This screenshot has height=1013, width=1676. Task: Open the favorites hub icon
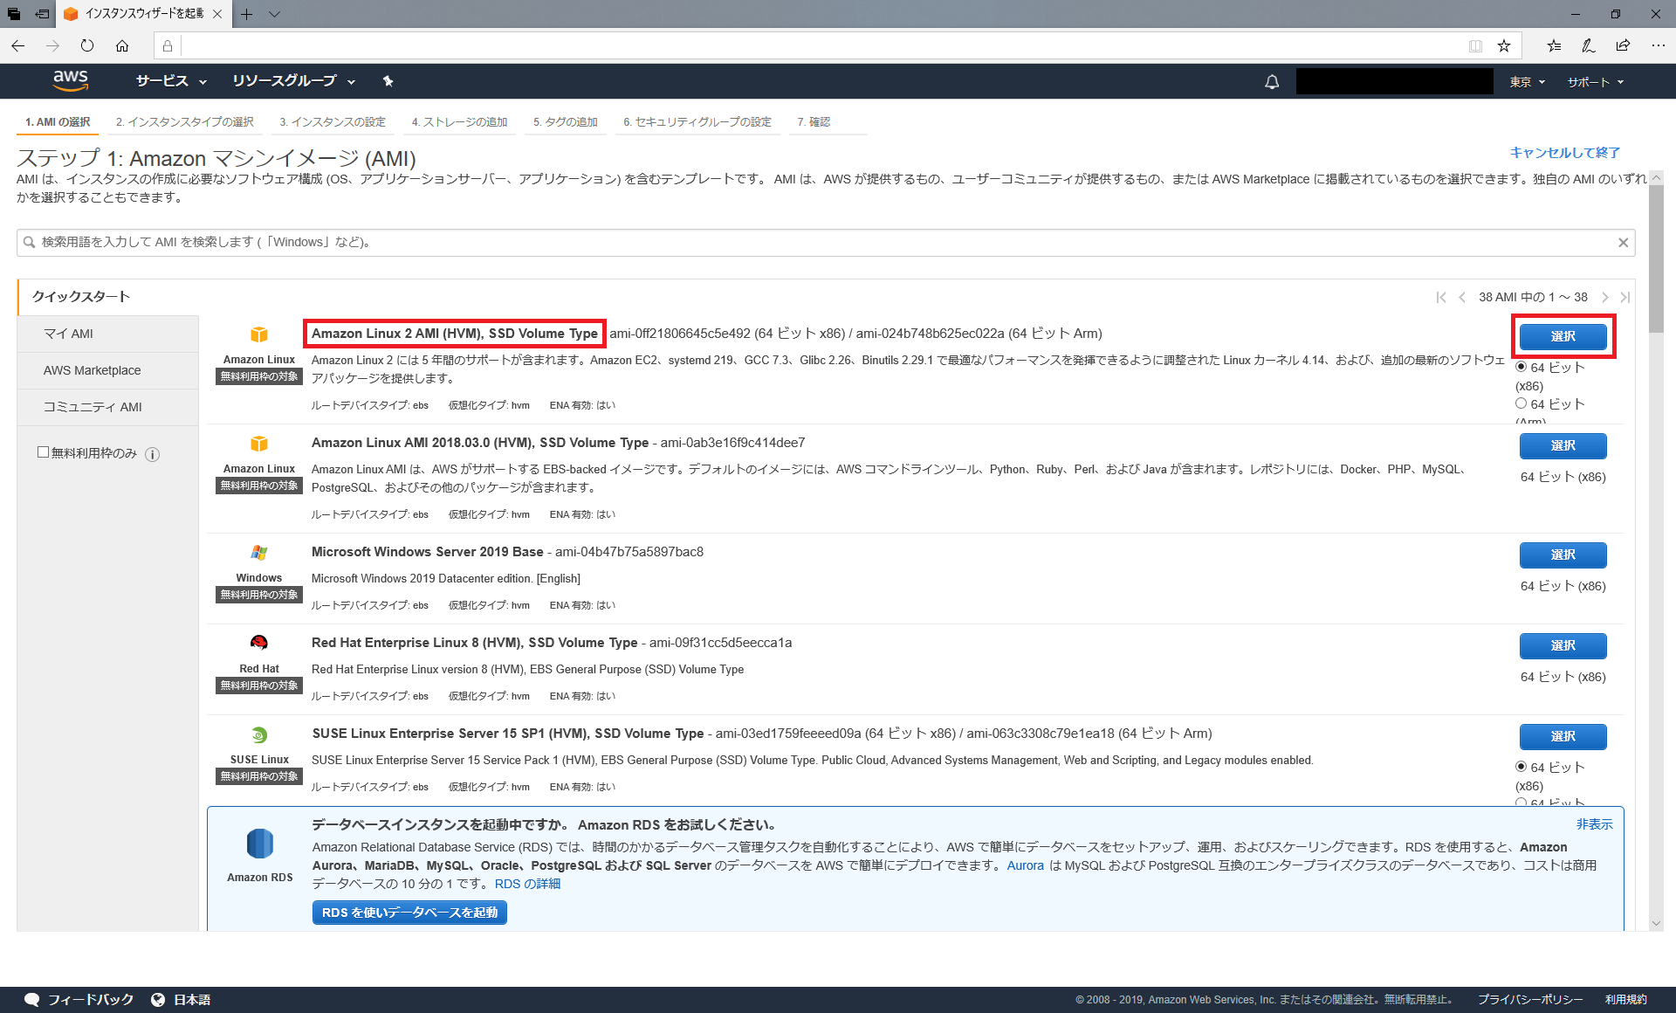pos(1554,45)
